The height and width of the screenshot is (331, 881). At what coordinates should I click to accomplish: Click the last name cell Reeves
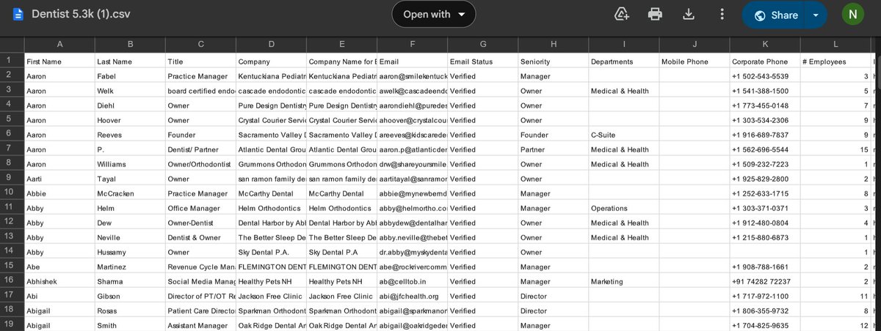click(x=130, y=135)
